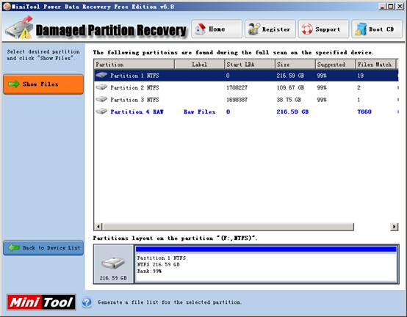Click the 7660 files match value
Viewport: 407px width, 317px height.
364,112
